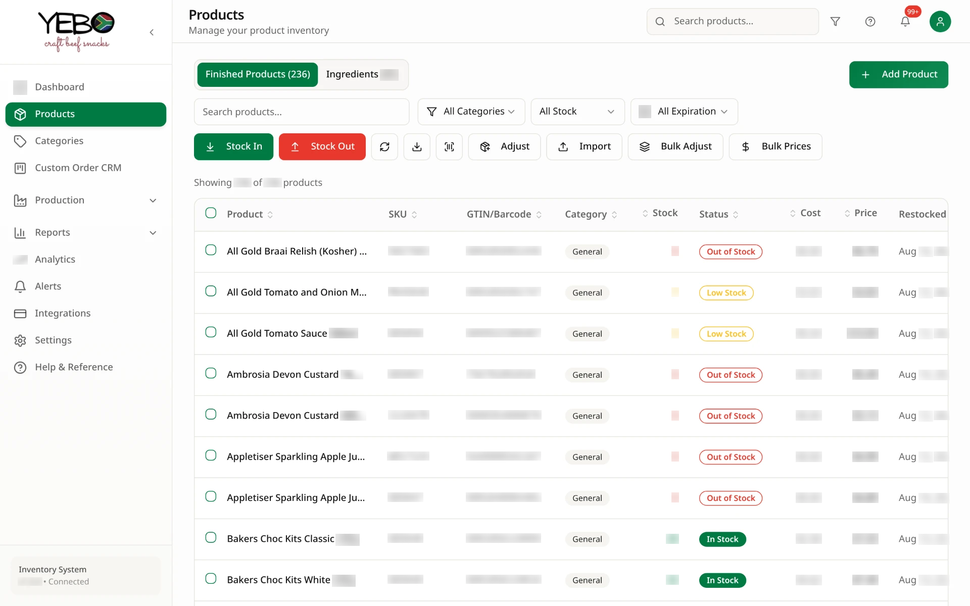970x606 pixels.
Task: Click the red Stock Out button
Action: coord(322,146)
